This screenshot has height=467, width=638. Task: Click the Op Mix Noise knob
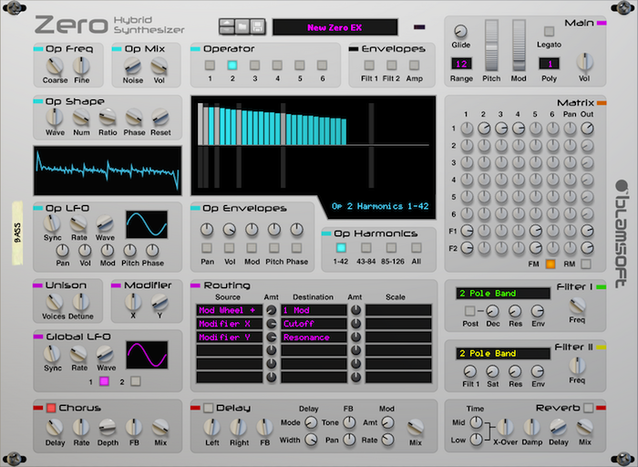[133, 66]
